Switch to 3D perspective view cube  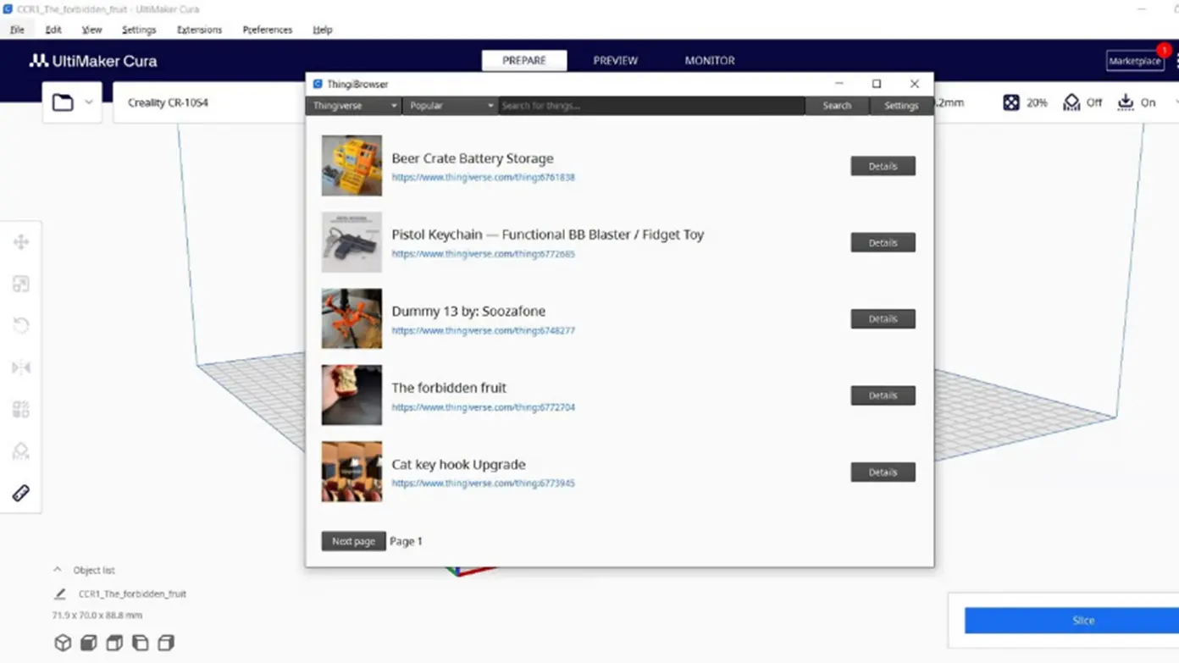point(63,643)
